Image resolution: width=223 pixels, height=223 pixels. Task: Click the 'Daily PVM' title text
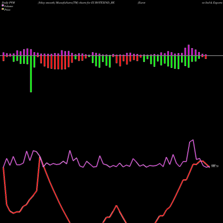pyautogui.click(x=8, y=3)
